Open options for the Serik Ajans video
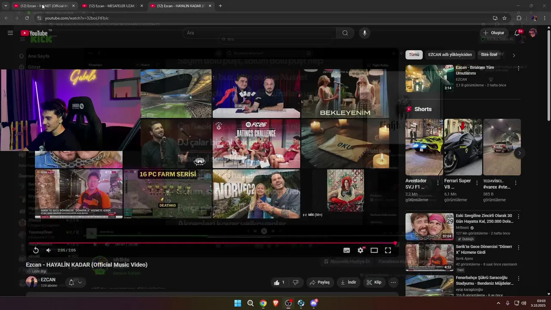Screen dimensions: 551x310 pyautogui.click(x=518, y=248)
